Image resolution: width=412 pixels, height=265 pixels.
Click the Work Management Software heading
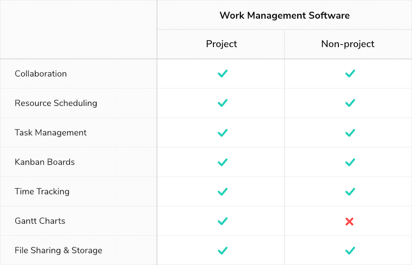tap(284, 15)
